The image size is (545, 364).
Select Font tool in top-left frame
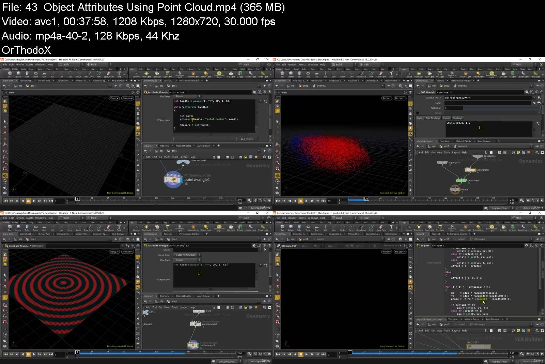119,74
